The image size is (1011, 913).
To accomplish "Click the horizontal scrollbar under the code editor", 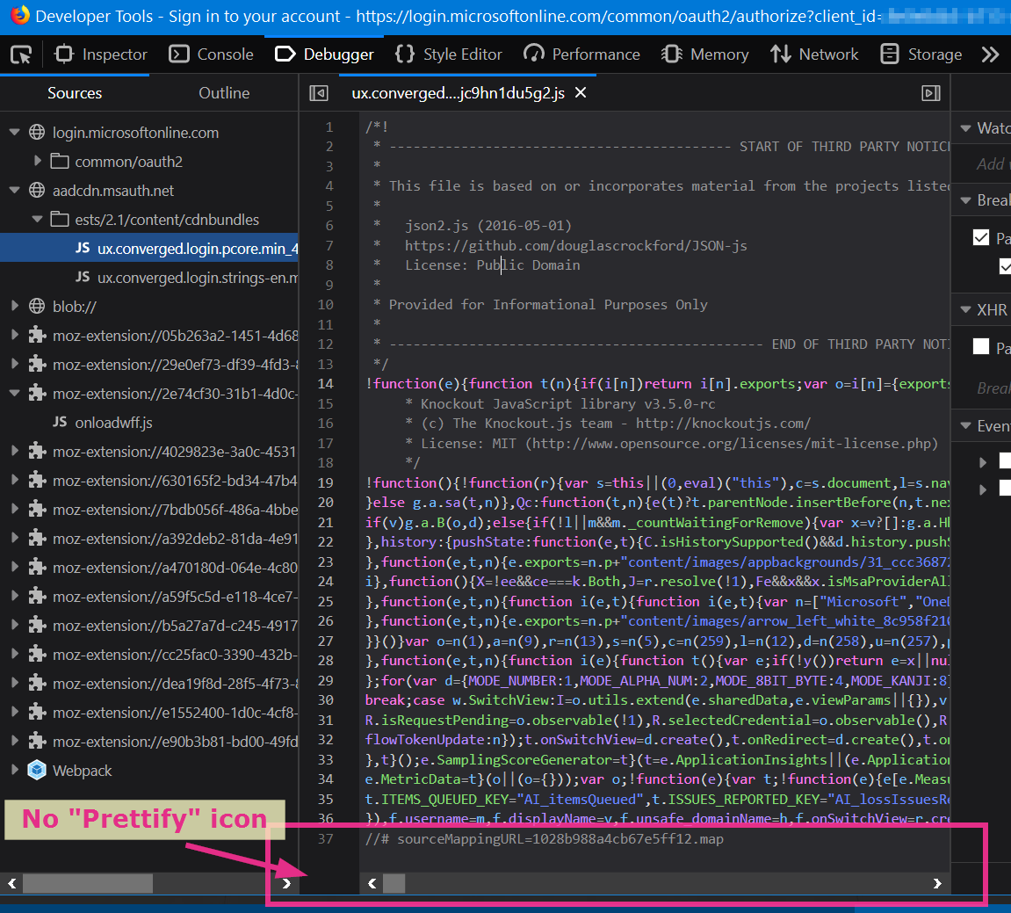I will click(x=393, y=883).
